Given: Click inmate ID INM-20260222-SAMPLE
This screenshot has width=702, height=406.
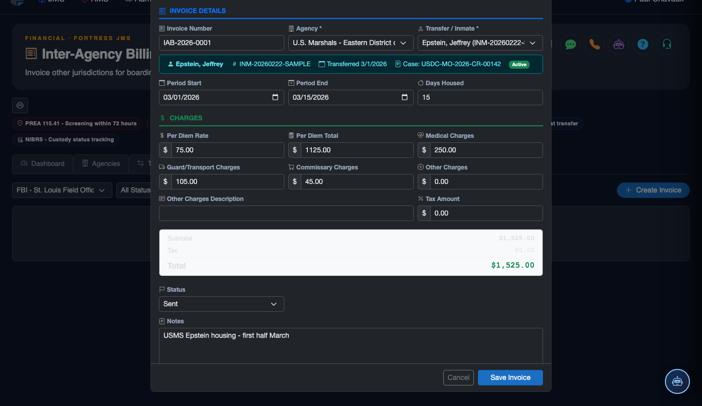Looking at the screenshot, I should coord(275,64).
